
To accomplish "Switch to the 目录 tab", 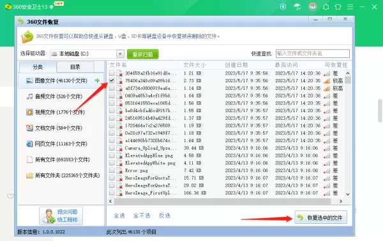I will (75, 67).
